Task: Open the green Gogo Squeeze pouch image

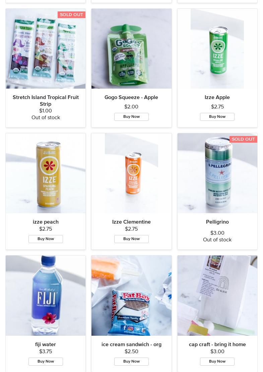Action: point(131,49)
